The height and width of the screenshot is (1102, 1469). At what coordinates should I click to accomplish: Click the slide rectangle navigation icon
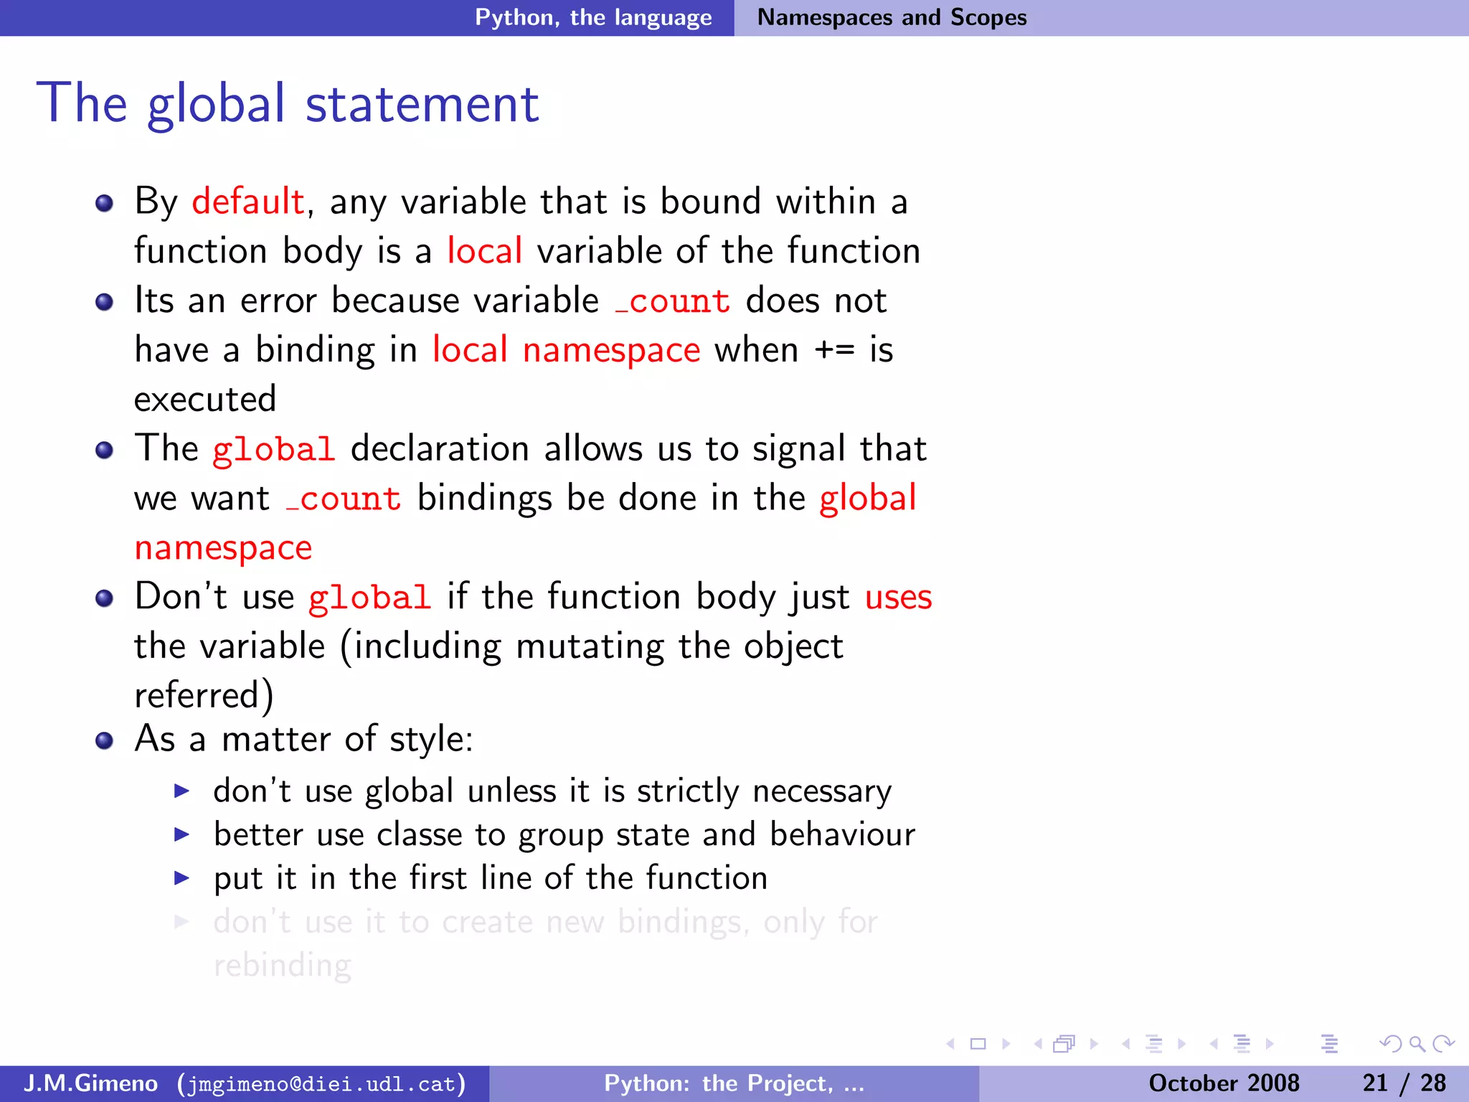[978, 1044]
